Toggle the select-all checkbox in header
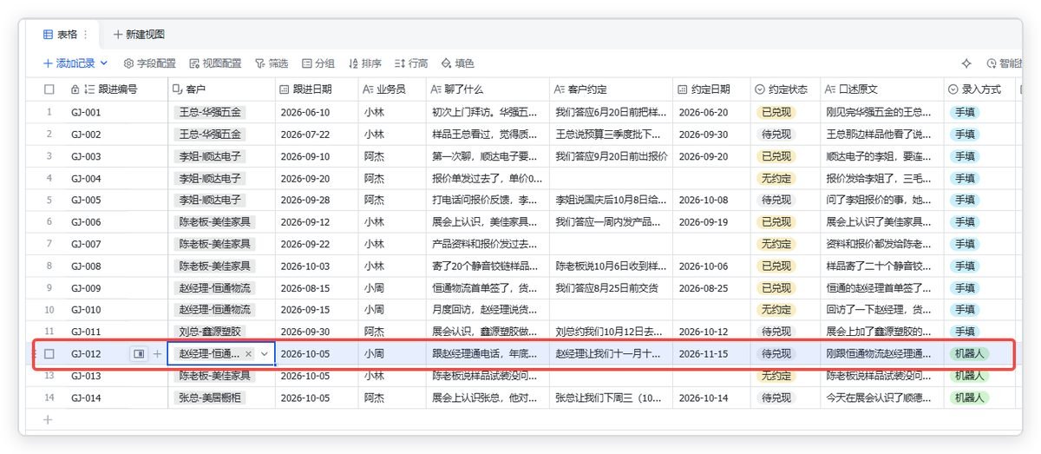This screenshot has width=1041, height=454. pyautogui.click(x=49, y=89)
